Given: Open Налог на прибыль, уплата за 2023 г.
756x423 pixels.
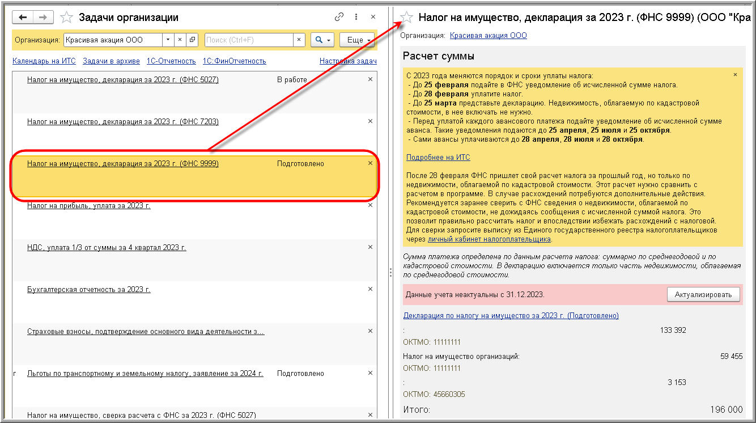Looking at the screenshot, I should 89,206.
